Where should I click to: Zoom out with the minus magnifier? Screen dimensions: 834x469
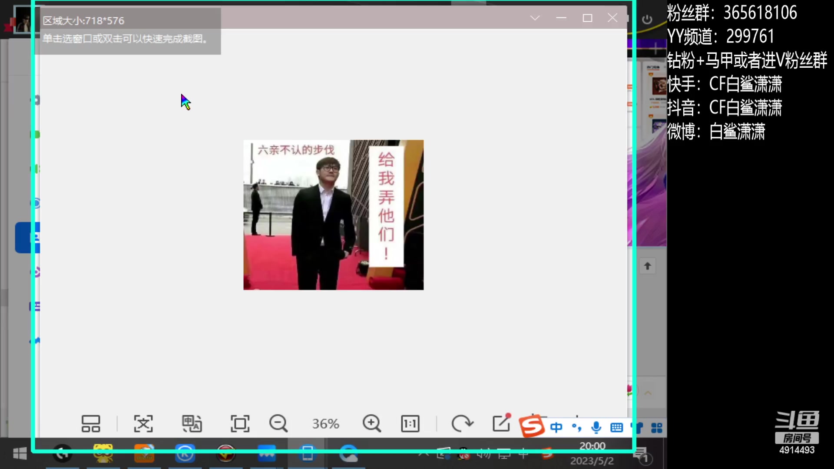(x=278, y=423)
